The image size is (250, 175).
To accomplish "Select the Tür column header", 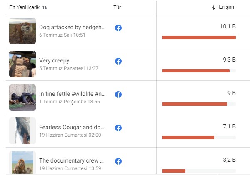I will coord(117,7).
